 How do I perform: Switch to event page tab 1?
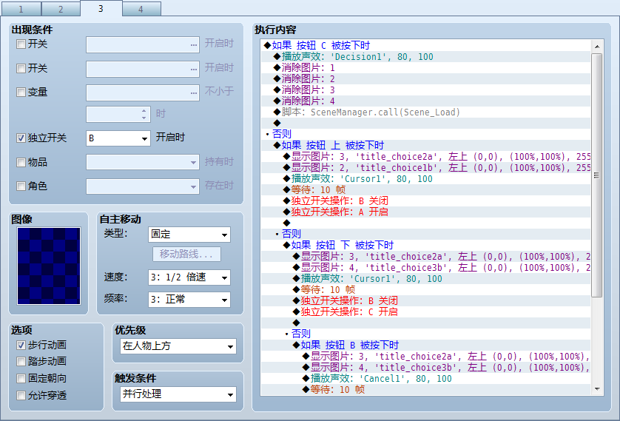21,9
